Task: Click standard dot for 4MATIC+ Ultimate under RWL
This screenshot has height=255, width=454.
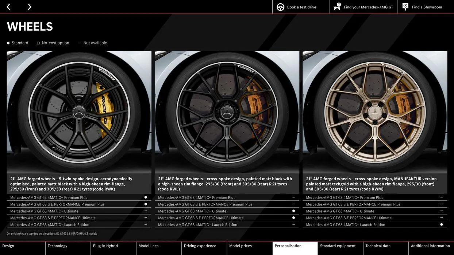Action: (293, 211)
